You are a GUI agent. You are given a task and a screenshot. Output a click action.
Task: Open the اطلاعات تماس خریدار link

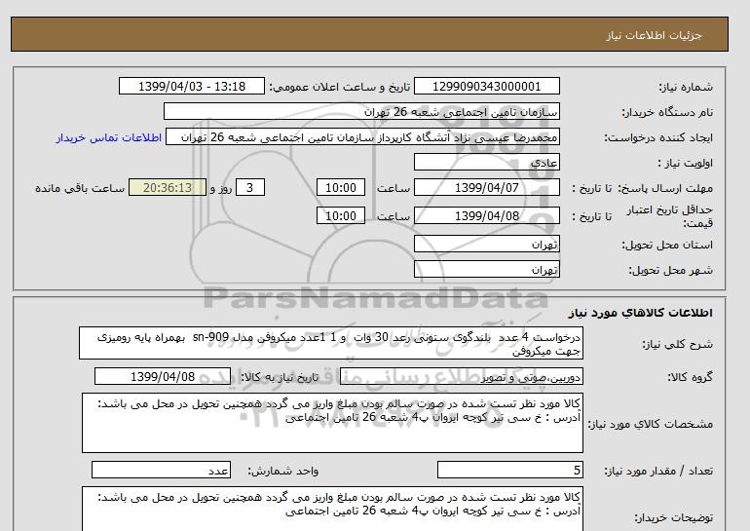click(108, 137)
